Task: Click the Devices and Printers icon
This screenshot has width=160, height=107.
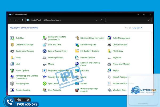Action: 12,51
